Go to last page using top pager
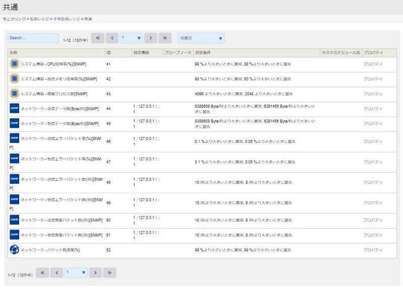This screenshot has height=288, width=403. [165, 38]
